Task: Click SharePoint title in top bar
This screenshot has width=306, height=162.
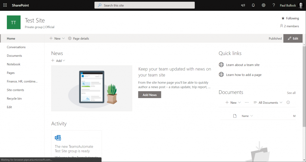Action: [x=20, y=5]
